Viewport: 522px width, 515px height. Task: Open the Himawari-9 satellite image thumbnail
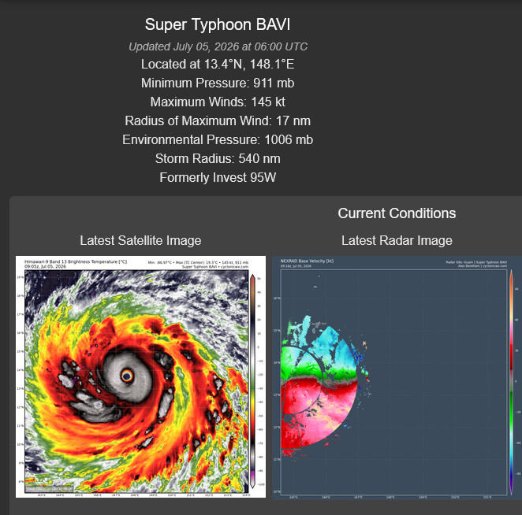coord(140,376)
